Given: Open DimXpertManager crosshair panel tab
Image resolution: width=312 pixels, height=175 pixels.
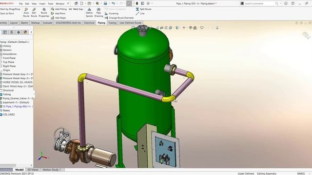Looking at the screenshot, I should coord(19,32).
